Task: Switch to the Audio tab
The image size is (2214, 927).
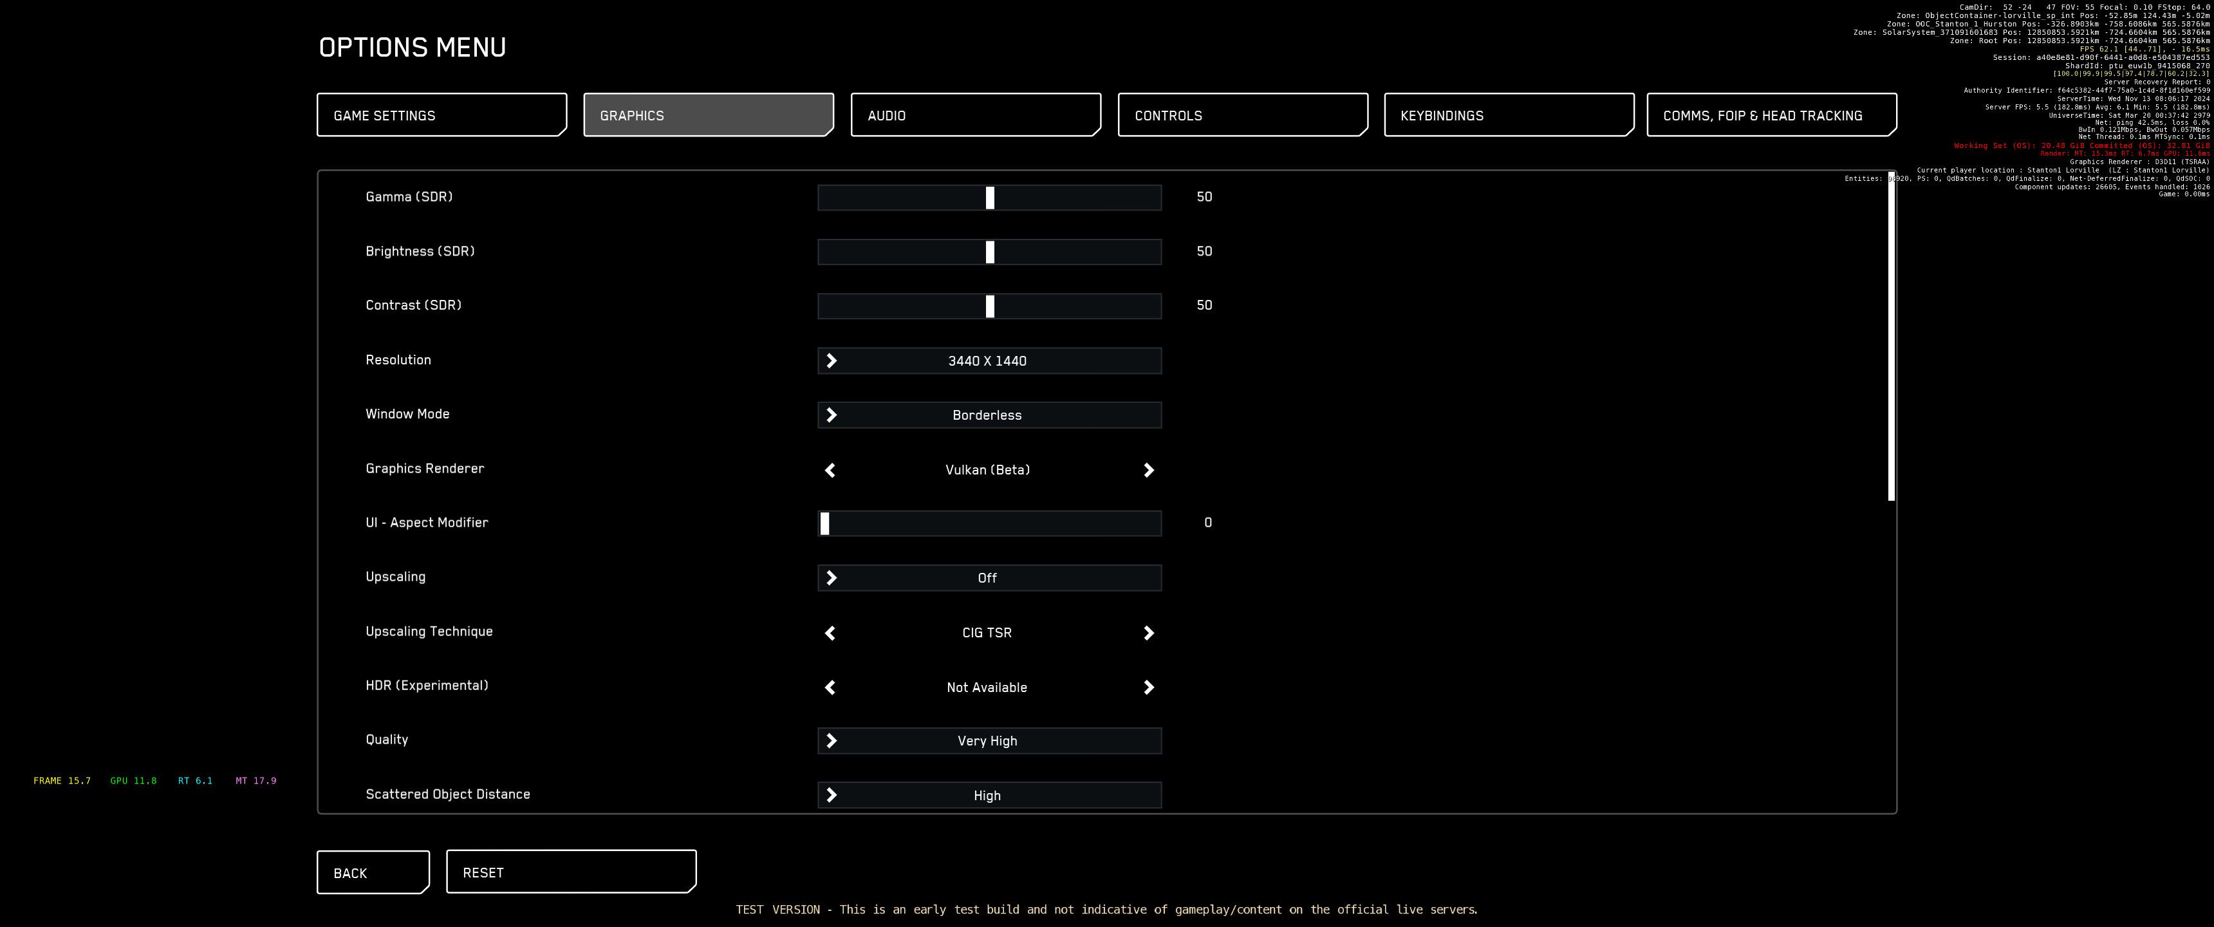Action: tap(974, 115)
